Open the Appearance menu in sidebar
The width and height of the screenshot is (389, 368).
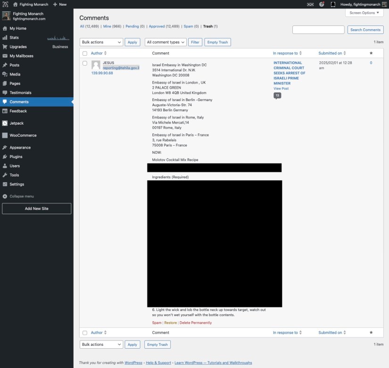point(20,147)
